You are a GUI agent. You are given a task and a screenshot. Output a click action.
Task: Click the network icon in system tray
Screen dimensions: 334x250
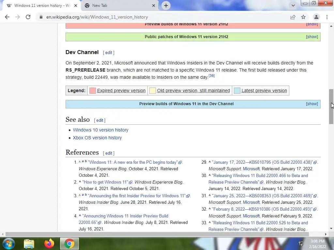click(x=301, y=243)
